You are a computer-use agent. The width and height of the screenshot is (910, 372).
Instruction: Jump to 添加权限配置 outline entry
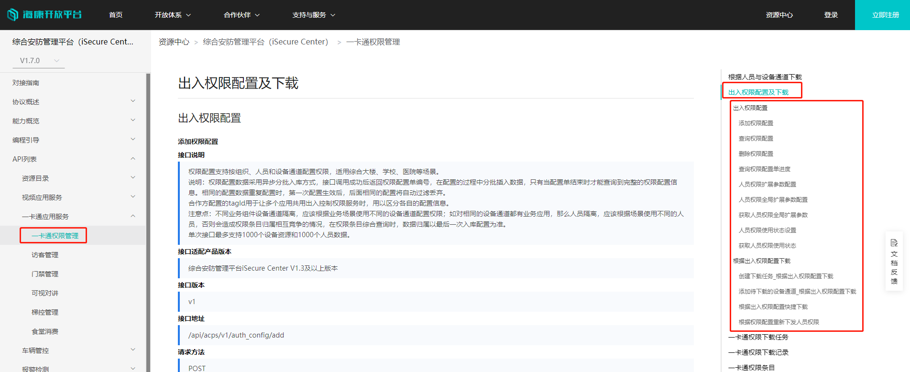tap(756, 123)
